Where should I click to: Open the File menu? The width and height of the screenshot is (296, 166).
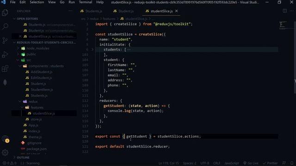(x=13, y=2)
